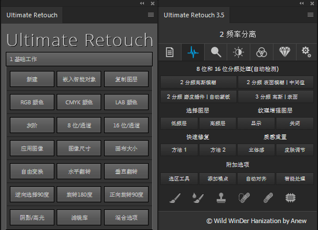
Task: Click 显示 under 纹理增强图层
Action: (x=256, y=123)
